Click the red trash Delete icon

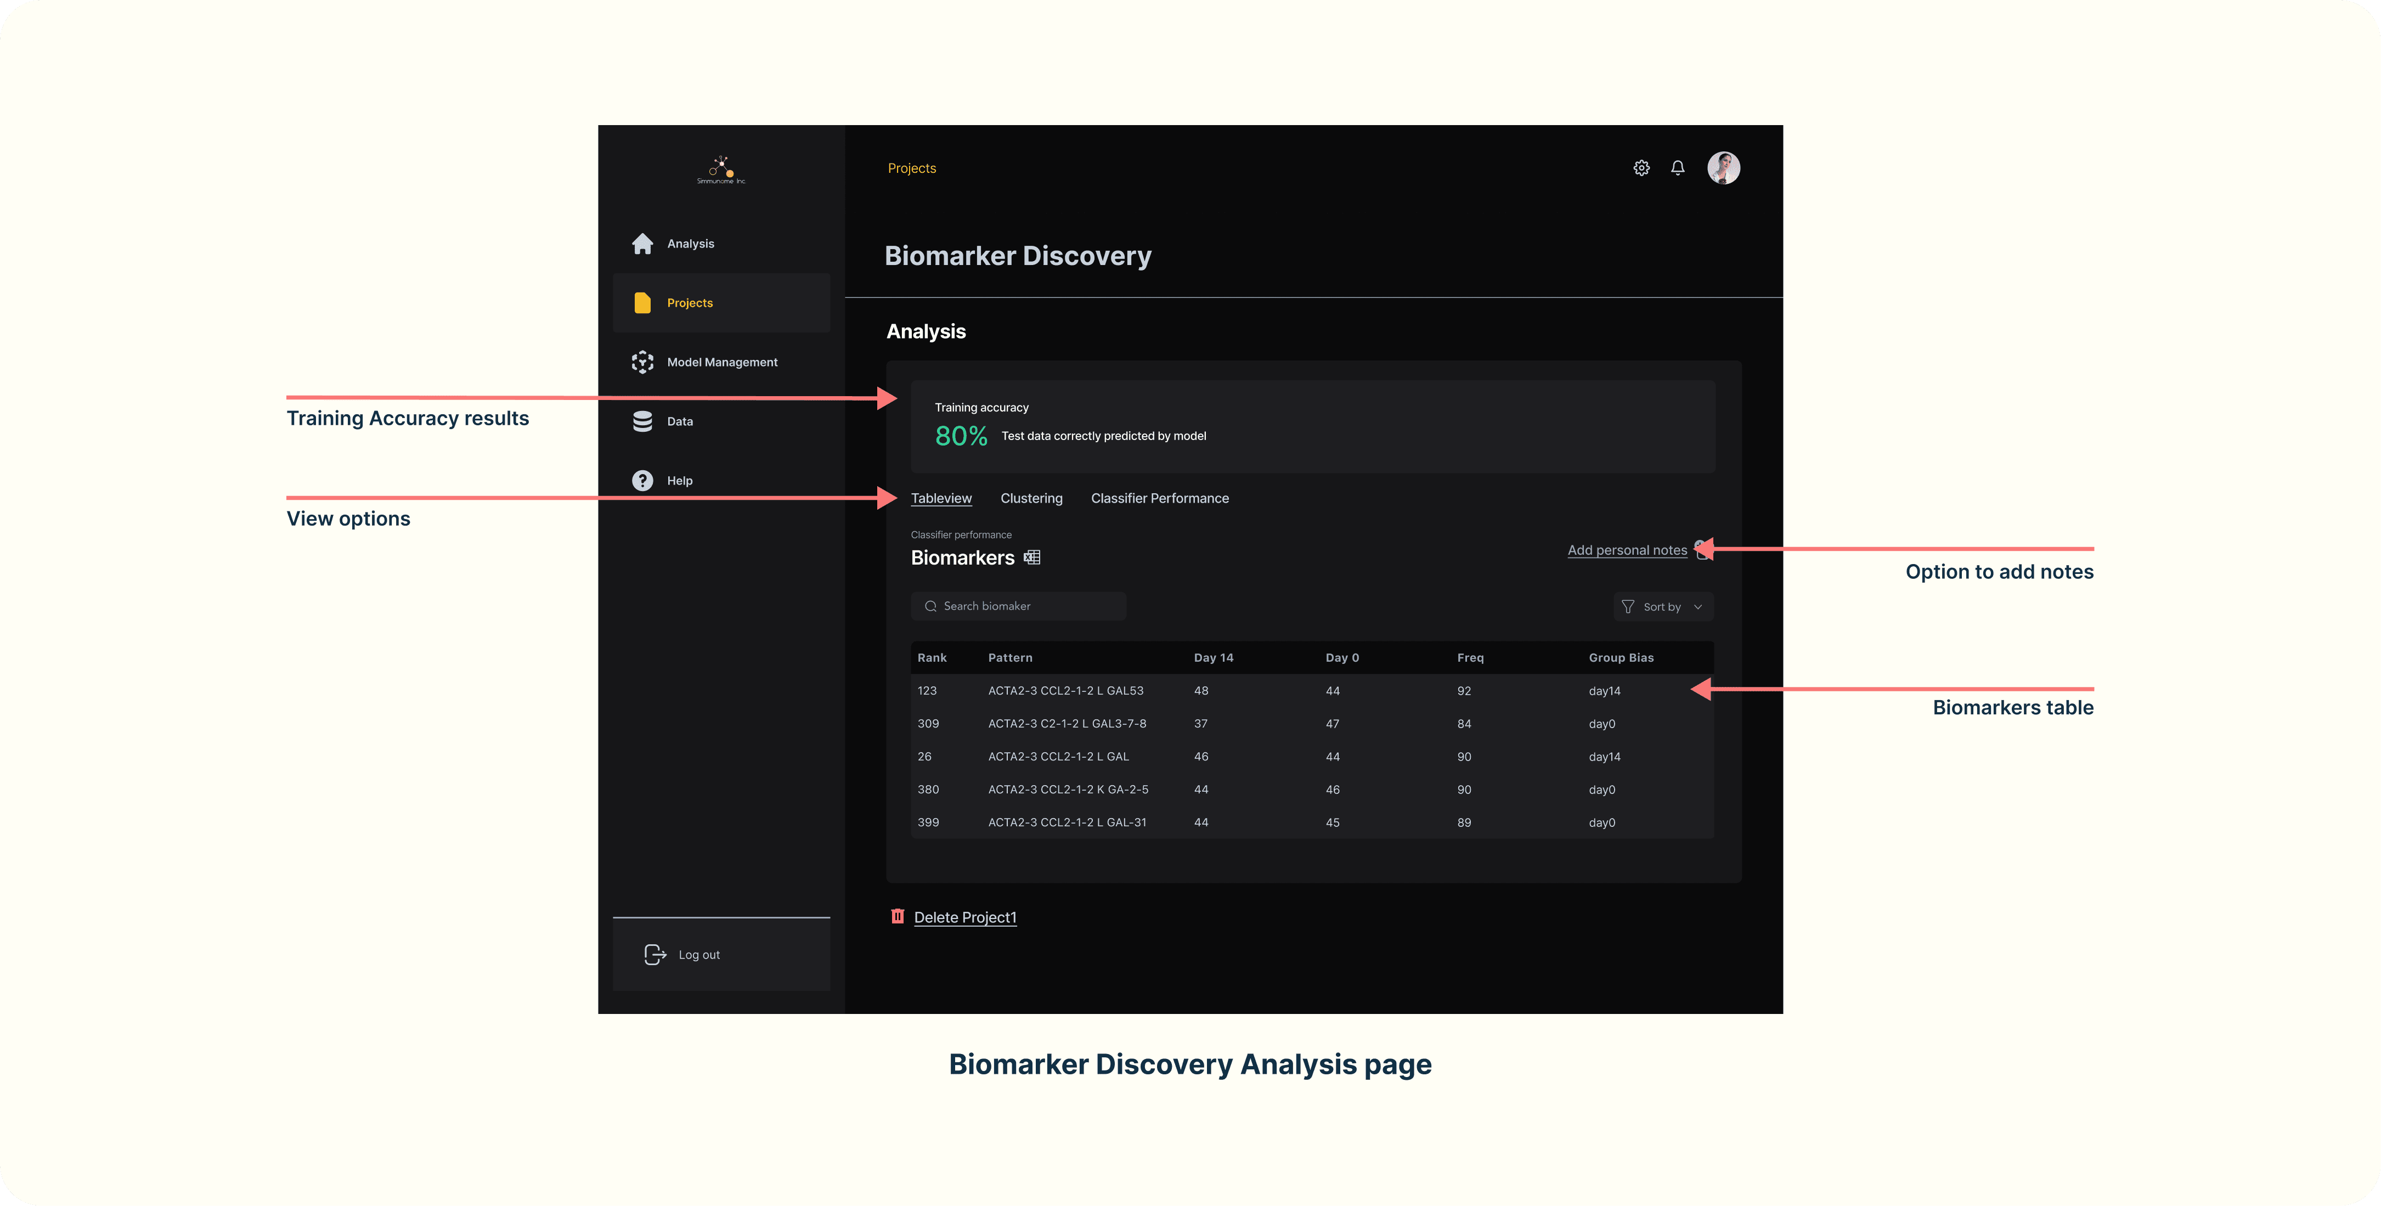point(896,916)
